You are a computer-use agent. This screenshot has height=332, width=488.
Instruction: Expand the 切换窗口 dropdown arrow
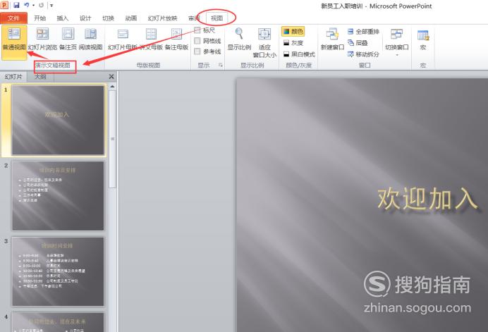[x=397, y=55]
